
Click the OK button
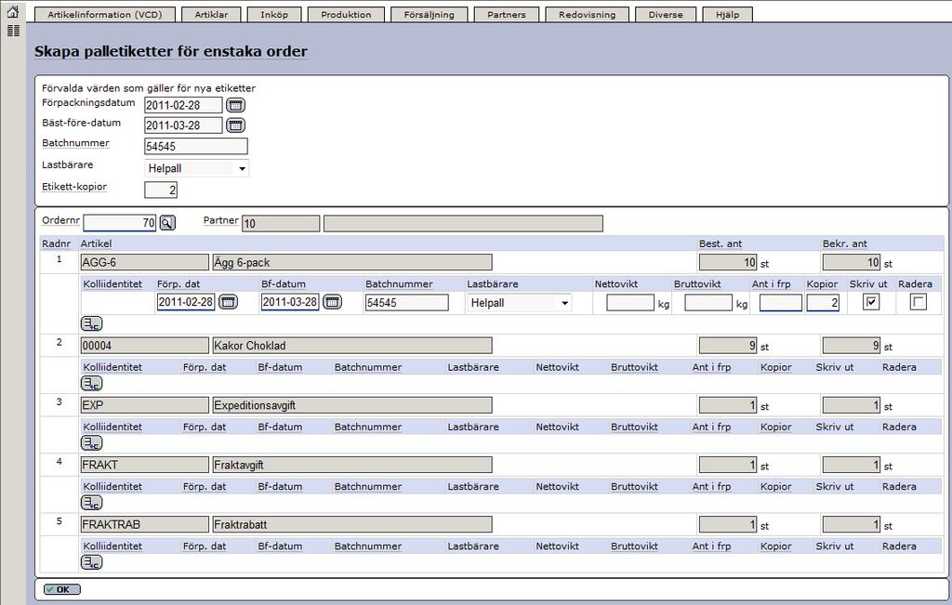click(x=62, y=589)
